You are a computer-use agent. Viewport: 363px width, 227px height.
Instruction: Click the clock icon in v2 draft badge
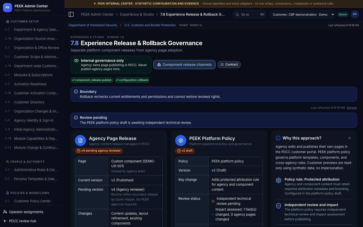(179, 151)
